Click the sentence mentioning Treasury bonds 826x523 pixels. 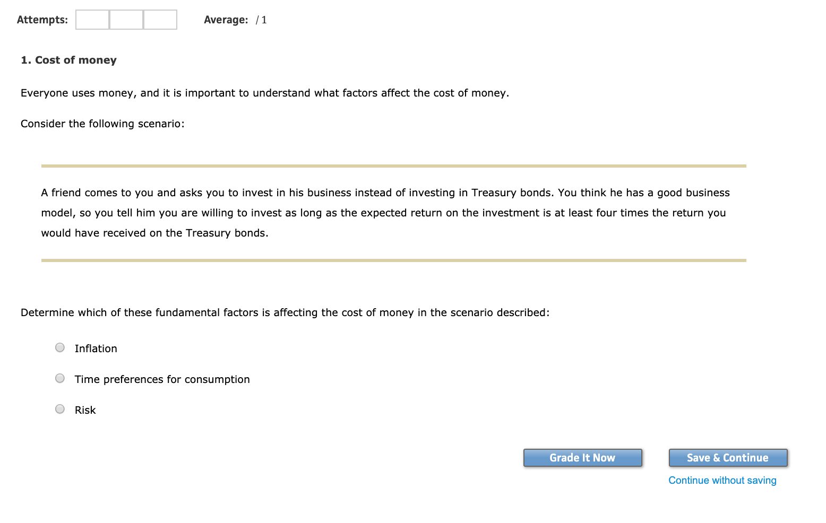[385, 193]
